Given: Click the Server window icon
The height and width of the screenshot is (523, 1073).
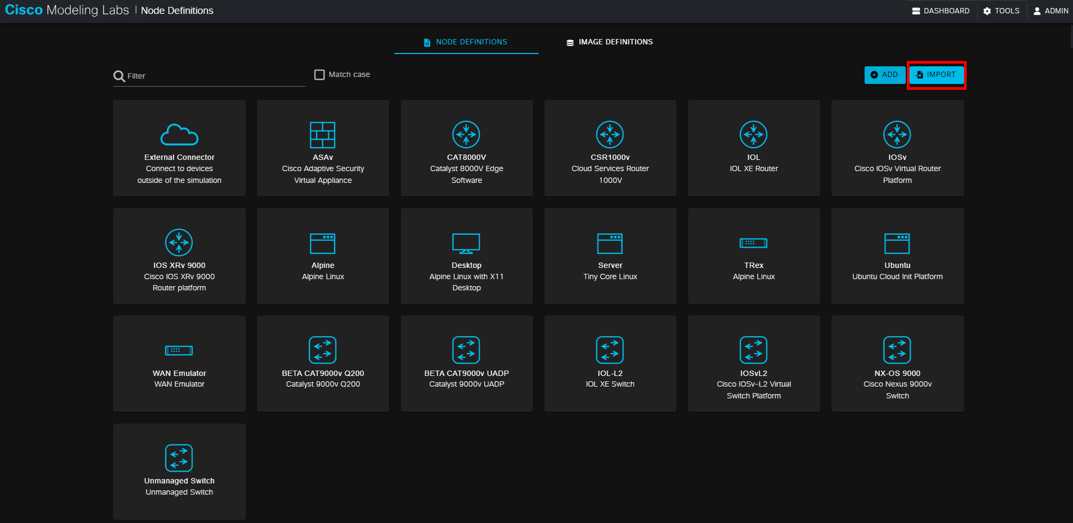Looking at the screenshot, I should coord(610,243).
